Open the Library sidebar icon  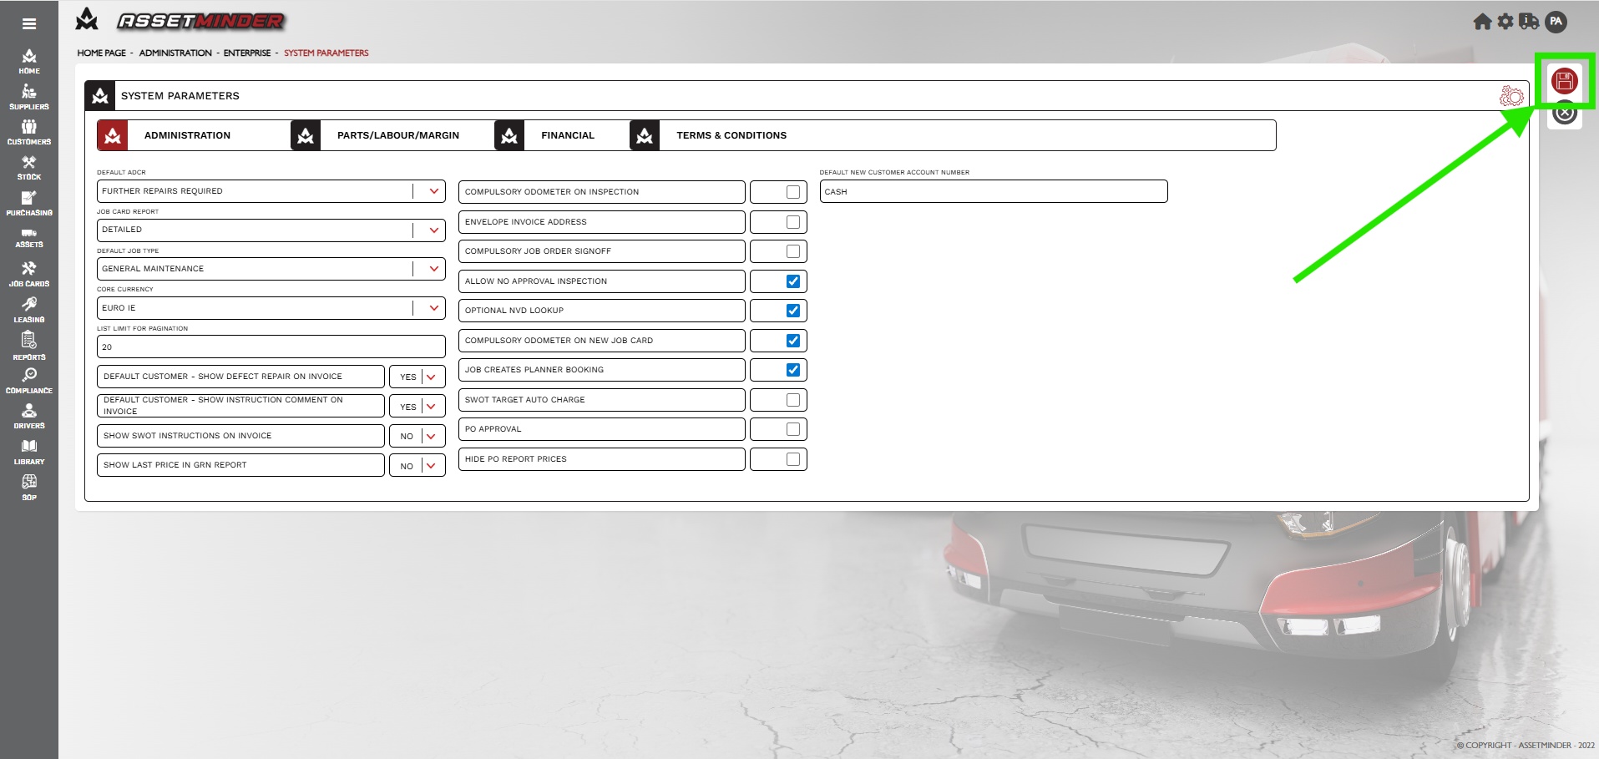coord(29,452)
